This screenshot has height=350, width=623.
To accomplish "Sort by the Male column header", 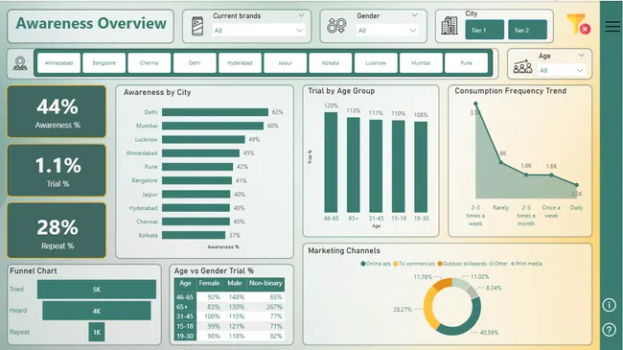I will (235, 283).
